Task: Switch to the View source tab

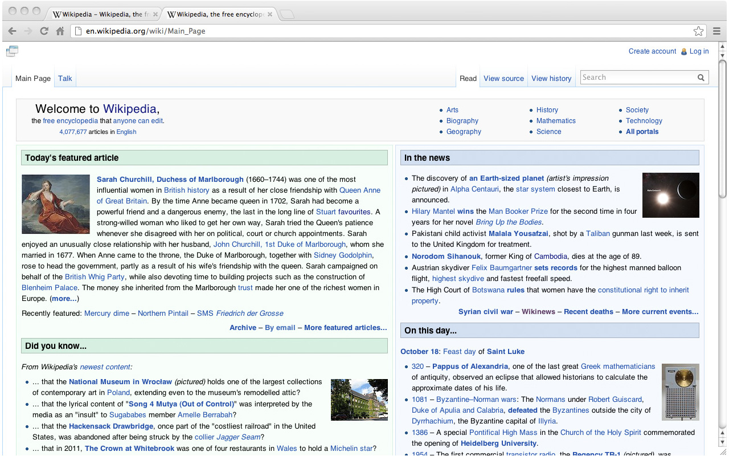Action: 503,79
